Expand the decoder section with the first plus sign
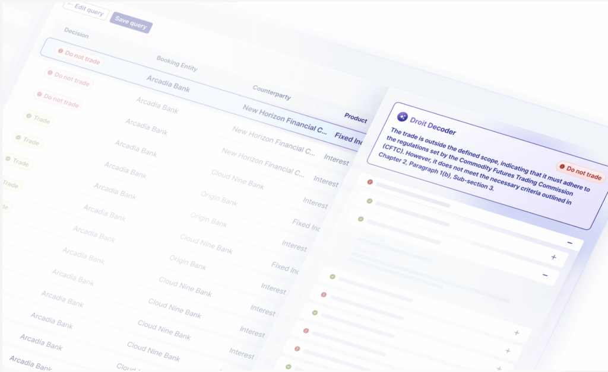Screen dimensions: 608x372 click(x=554, y=257)
